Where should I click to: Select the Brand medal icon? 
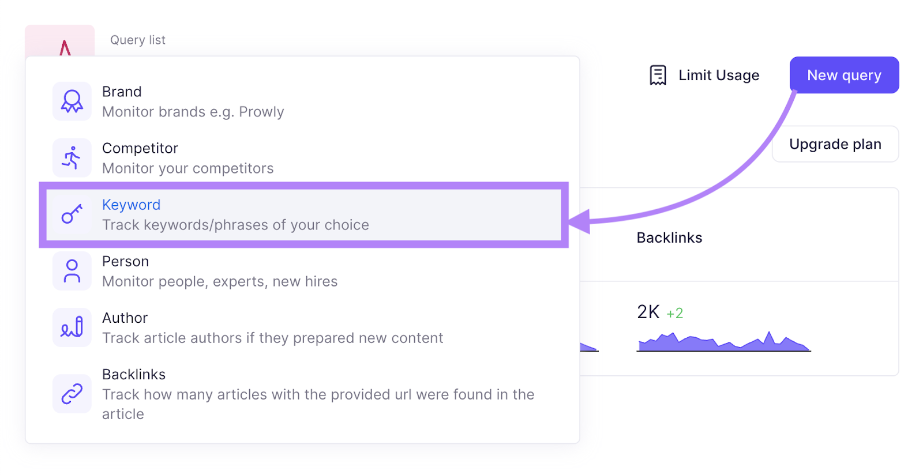(72, 101)
